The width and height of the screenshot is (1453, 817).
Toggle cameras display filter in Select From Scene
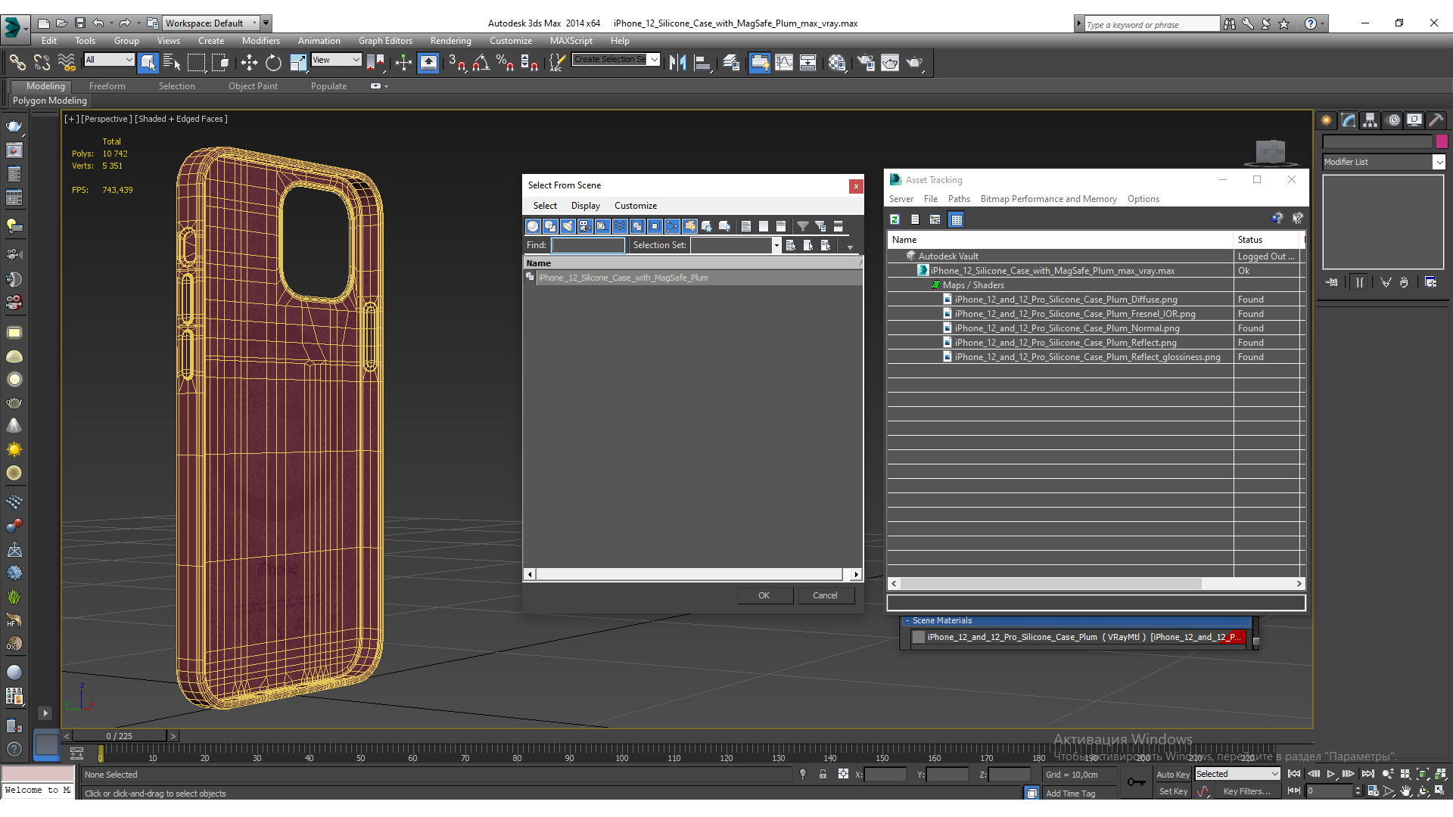tap(585, 226)
